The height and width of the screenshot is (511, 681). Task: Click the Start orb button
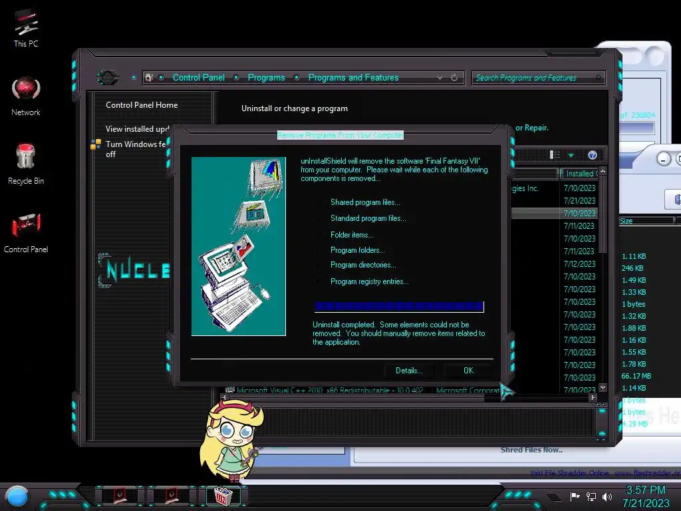click(17, 496)
